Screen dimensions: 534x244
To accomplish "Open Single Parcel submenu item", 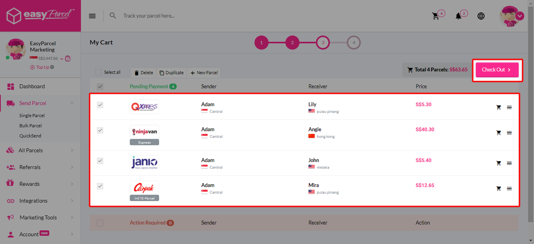I will click(32, 116).
